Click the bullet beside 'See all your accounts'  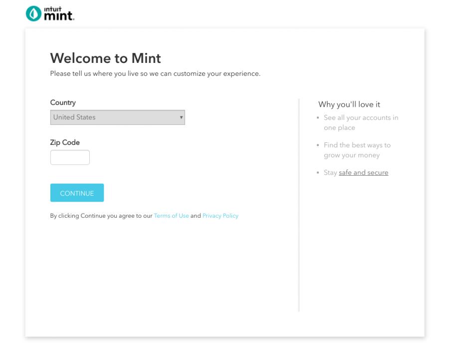318,118
